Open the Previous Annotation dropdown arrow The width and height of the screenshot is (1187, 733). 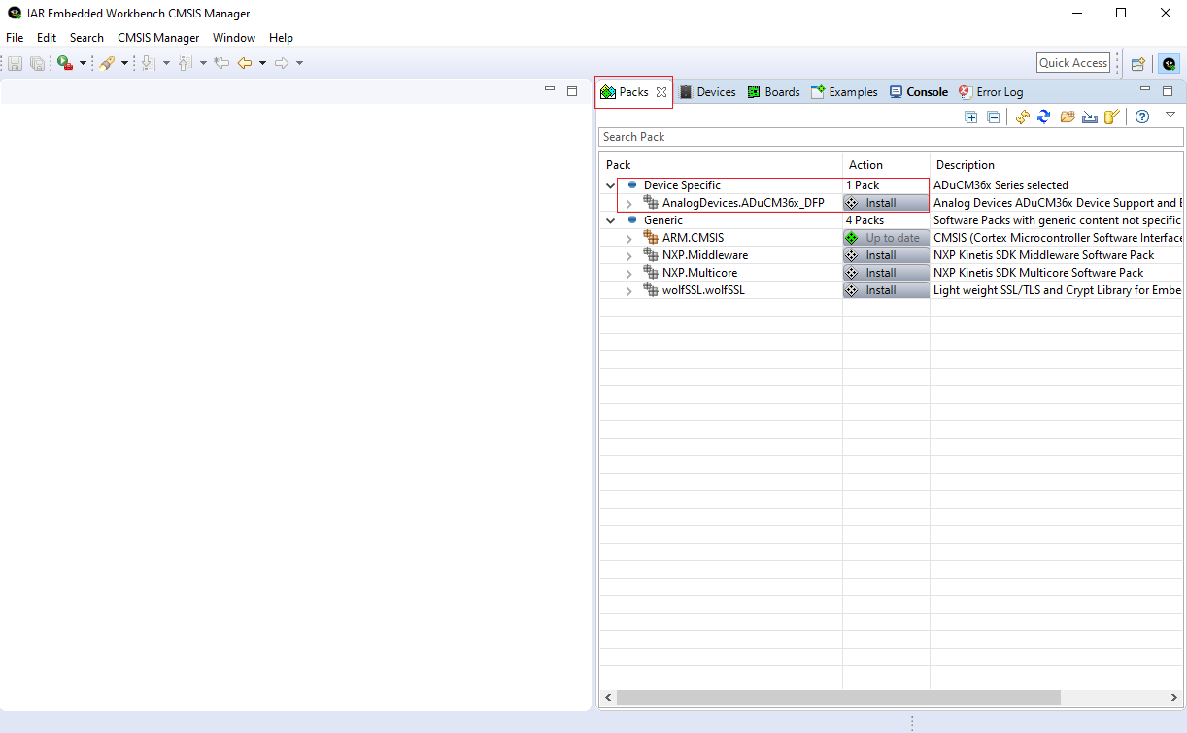coord(203,63)
